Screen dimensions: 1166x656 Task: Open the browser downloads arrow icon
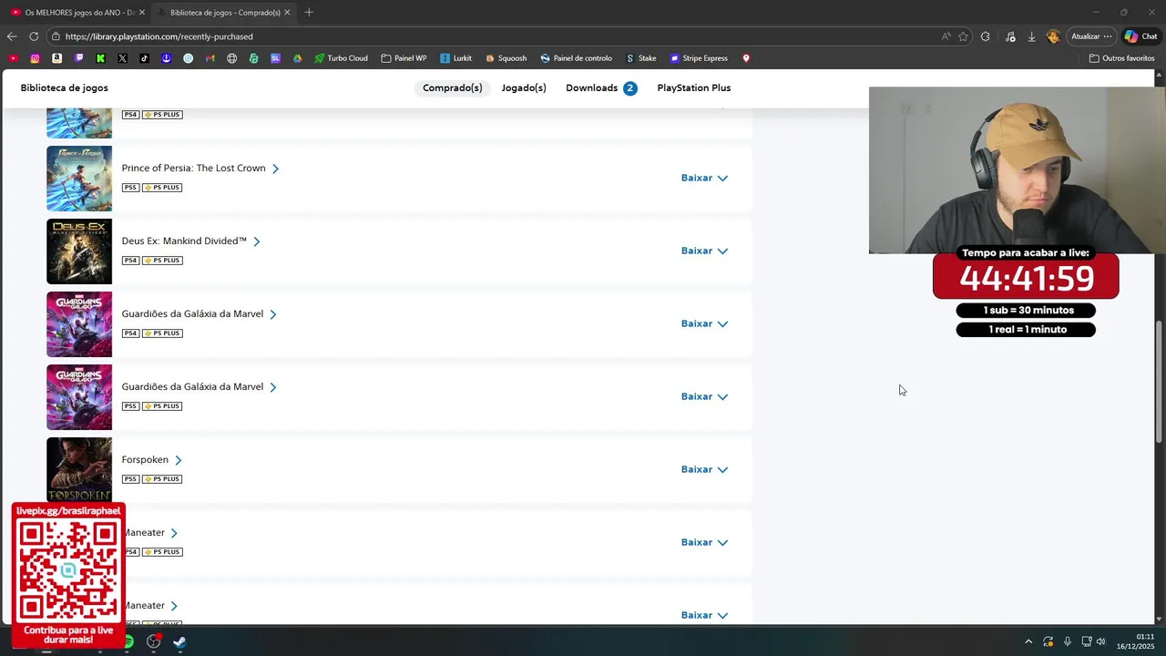(1031, 36)
